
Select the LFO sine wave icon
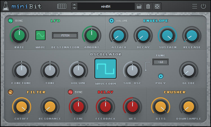pyautogui.click(x=40, y=35)
